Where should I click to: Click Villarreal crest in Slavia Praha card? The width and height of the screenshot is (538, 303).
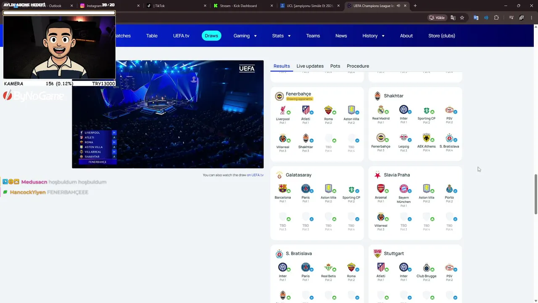[x=381, y=217]
